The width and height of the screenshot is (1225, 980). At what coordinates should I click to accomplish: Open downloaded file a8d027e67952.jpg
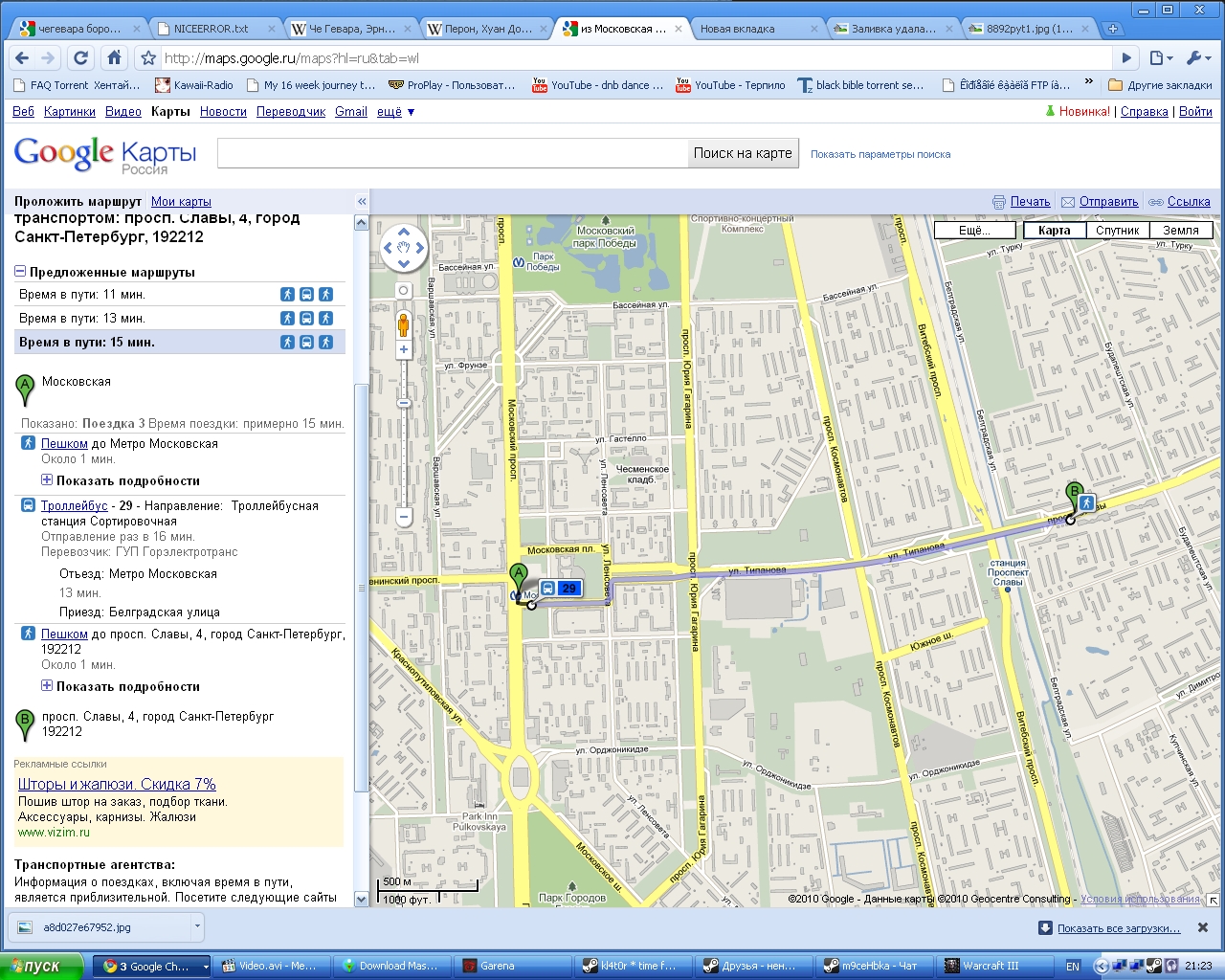pos(100,927)
